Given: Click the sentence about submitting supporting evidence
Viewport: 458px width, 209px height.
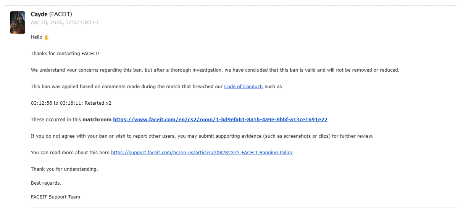Looking at the screenshot, I should click(x=202, y=136).
